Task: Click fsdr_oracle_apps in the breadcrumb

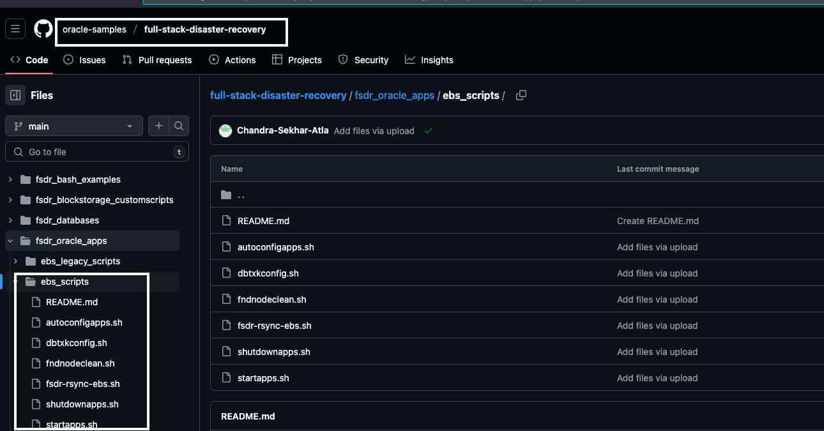Action: click(395, 95)
